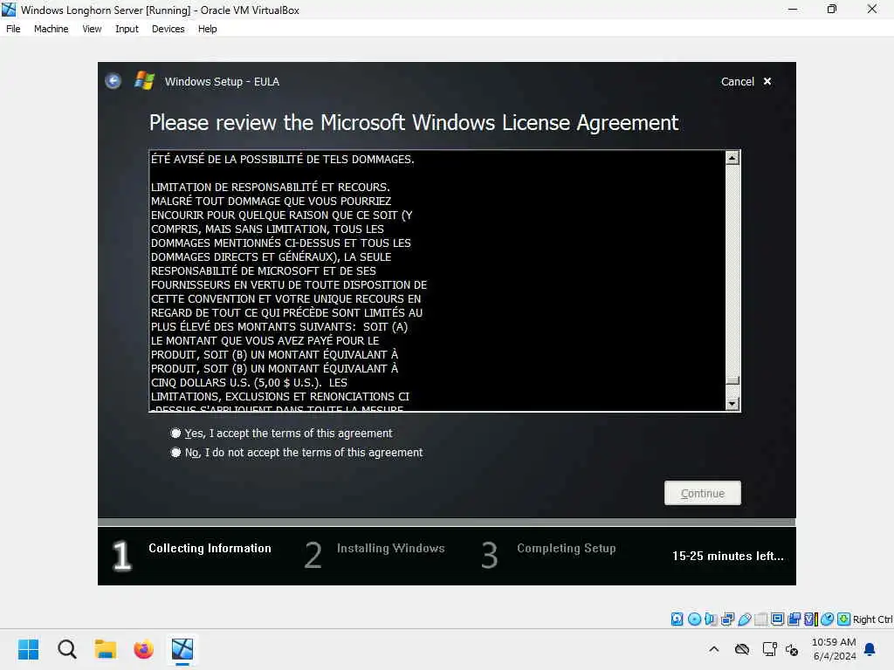
Task: Click the cloud sync tray icon
Action: [x=742, y=649]
